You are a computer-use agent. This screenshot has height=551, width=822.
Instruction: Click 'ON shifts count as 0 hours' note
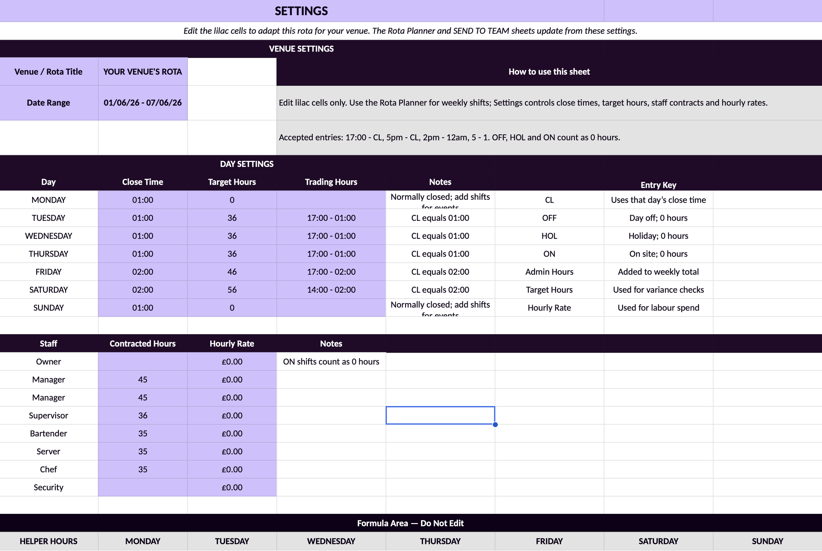click(x=331, y=362)
